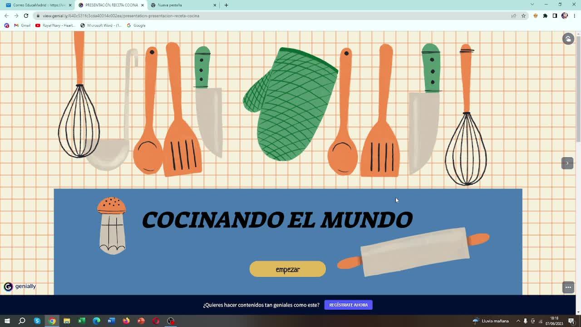Close the Nueva pestaña tab
The width and height of the screenshot is (581, 327).
click(x=215, y=5)
